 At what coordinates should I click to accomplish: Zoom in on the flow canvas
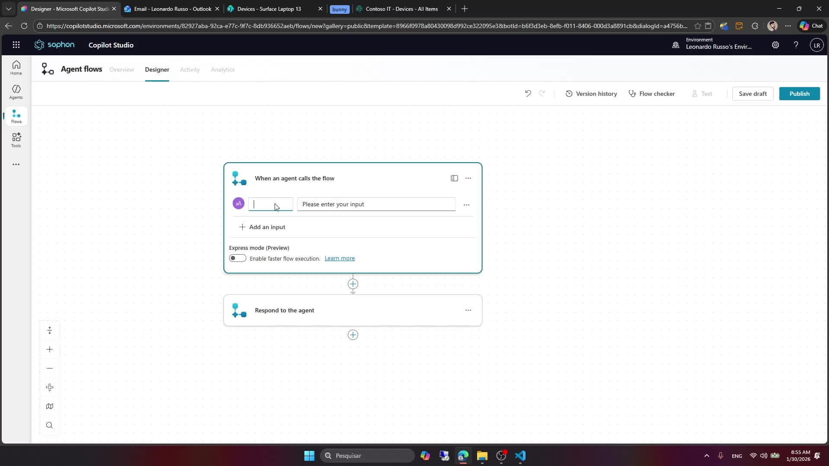tap(50, 349)
